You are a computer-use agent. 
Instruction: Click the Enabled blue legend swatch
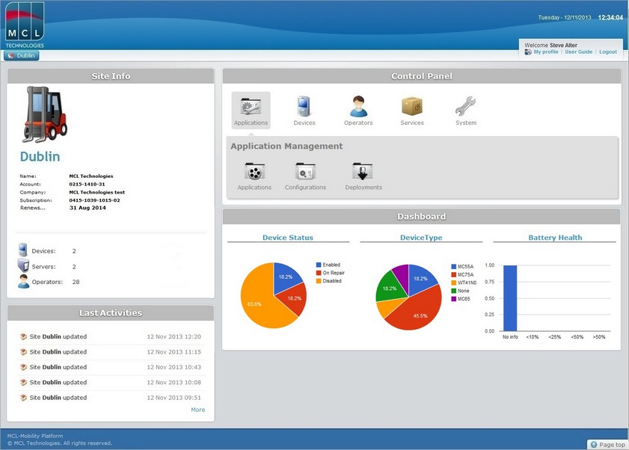[x=319, y=265]
